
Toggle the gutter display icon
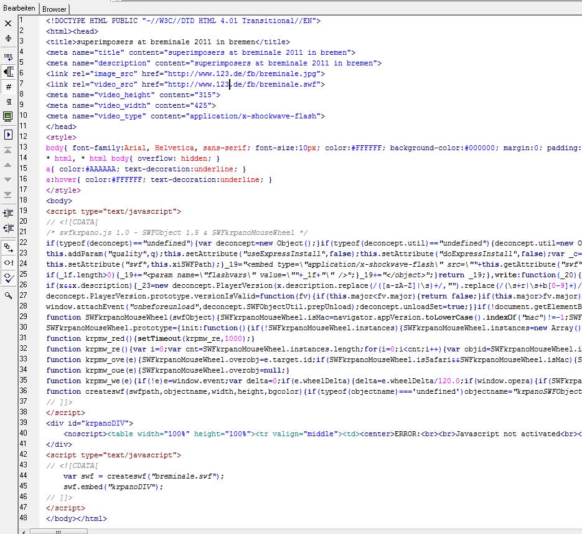[8, 72]
